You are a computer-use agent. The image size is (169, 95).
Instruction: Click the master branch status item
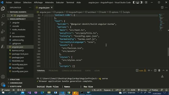[x=6, y=90]
